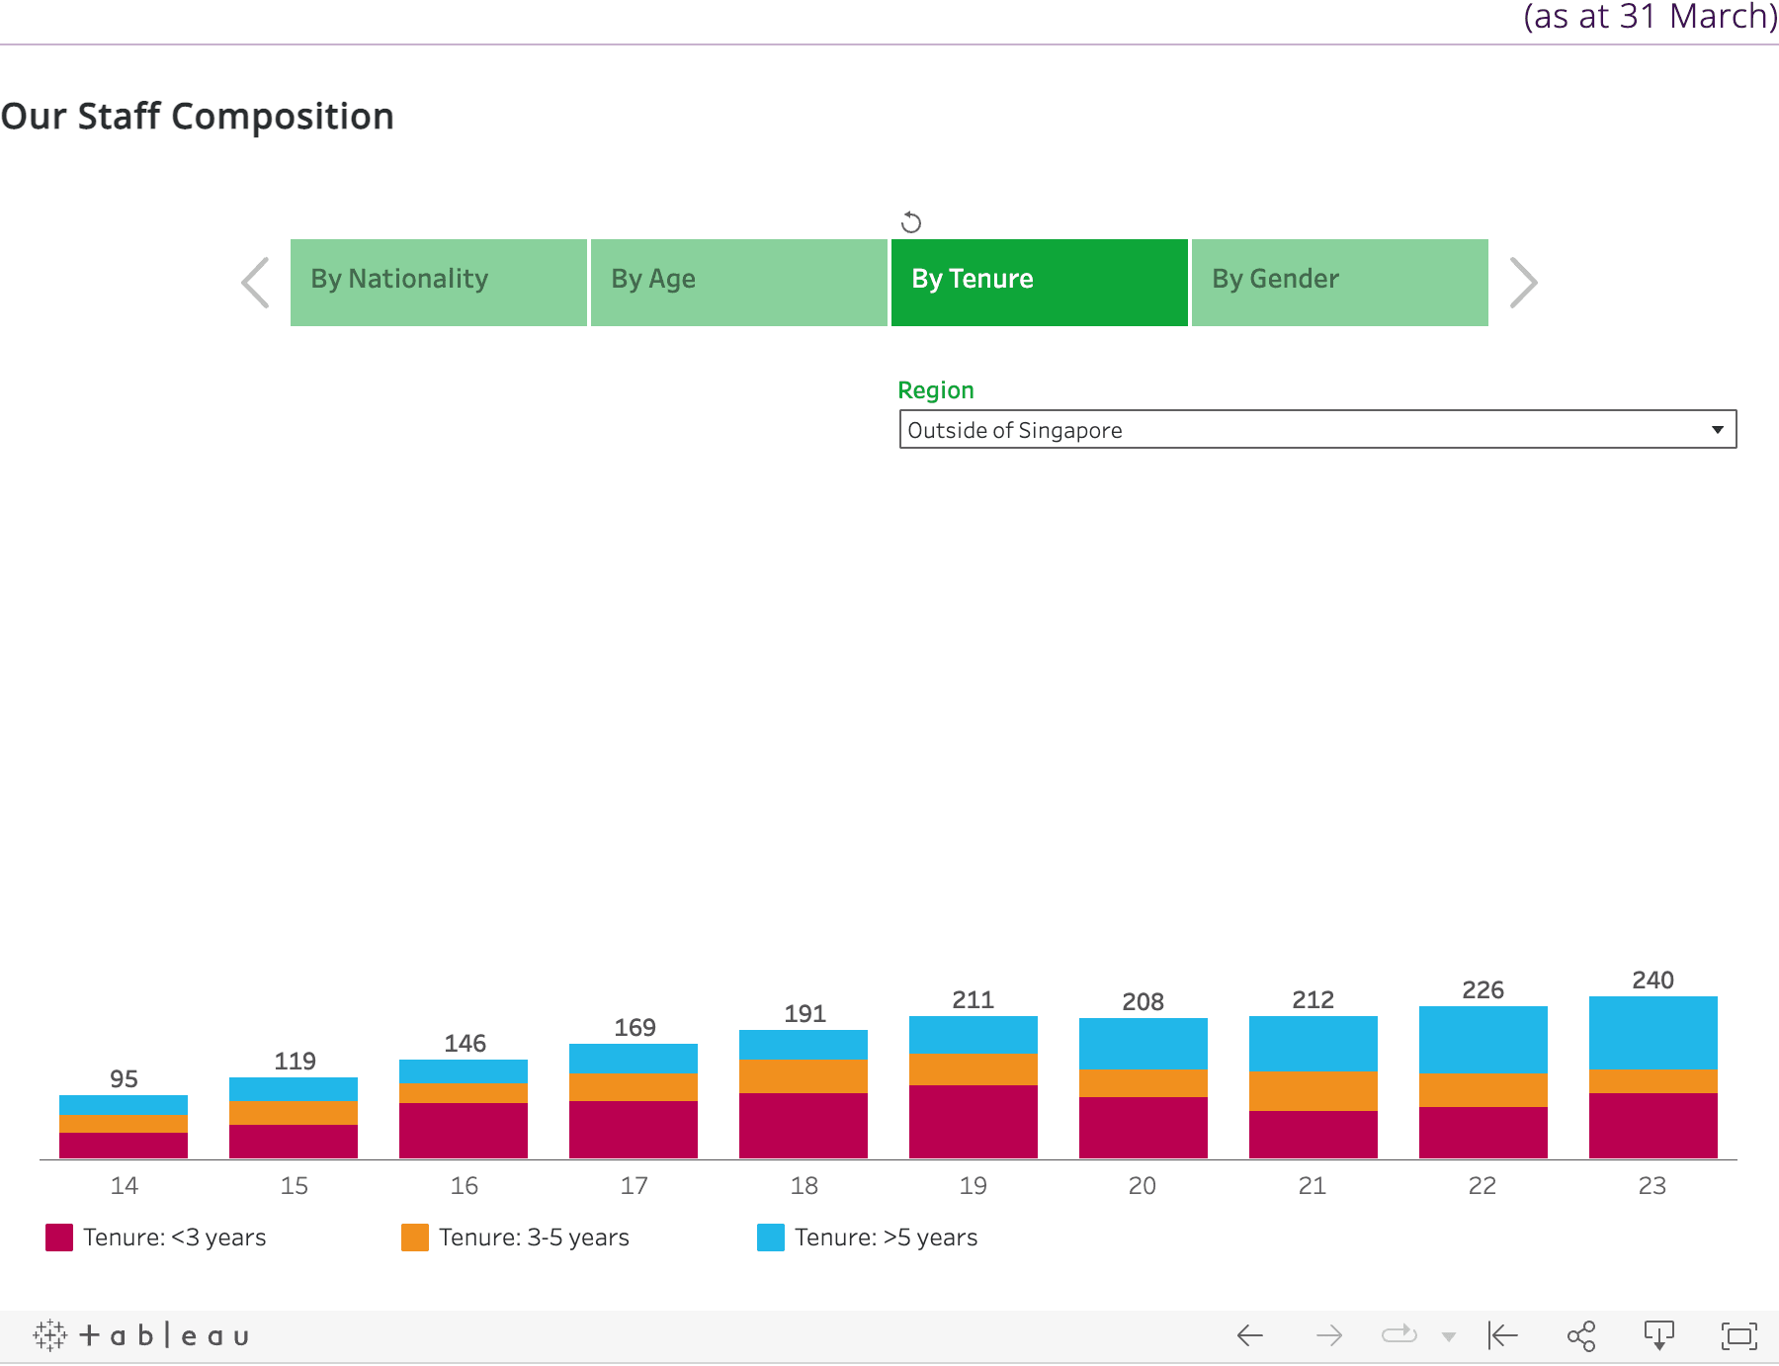Switch to the By Age tab
1779x1366 pixels.
coord(739,283)
